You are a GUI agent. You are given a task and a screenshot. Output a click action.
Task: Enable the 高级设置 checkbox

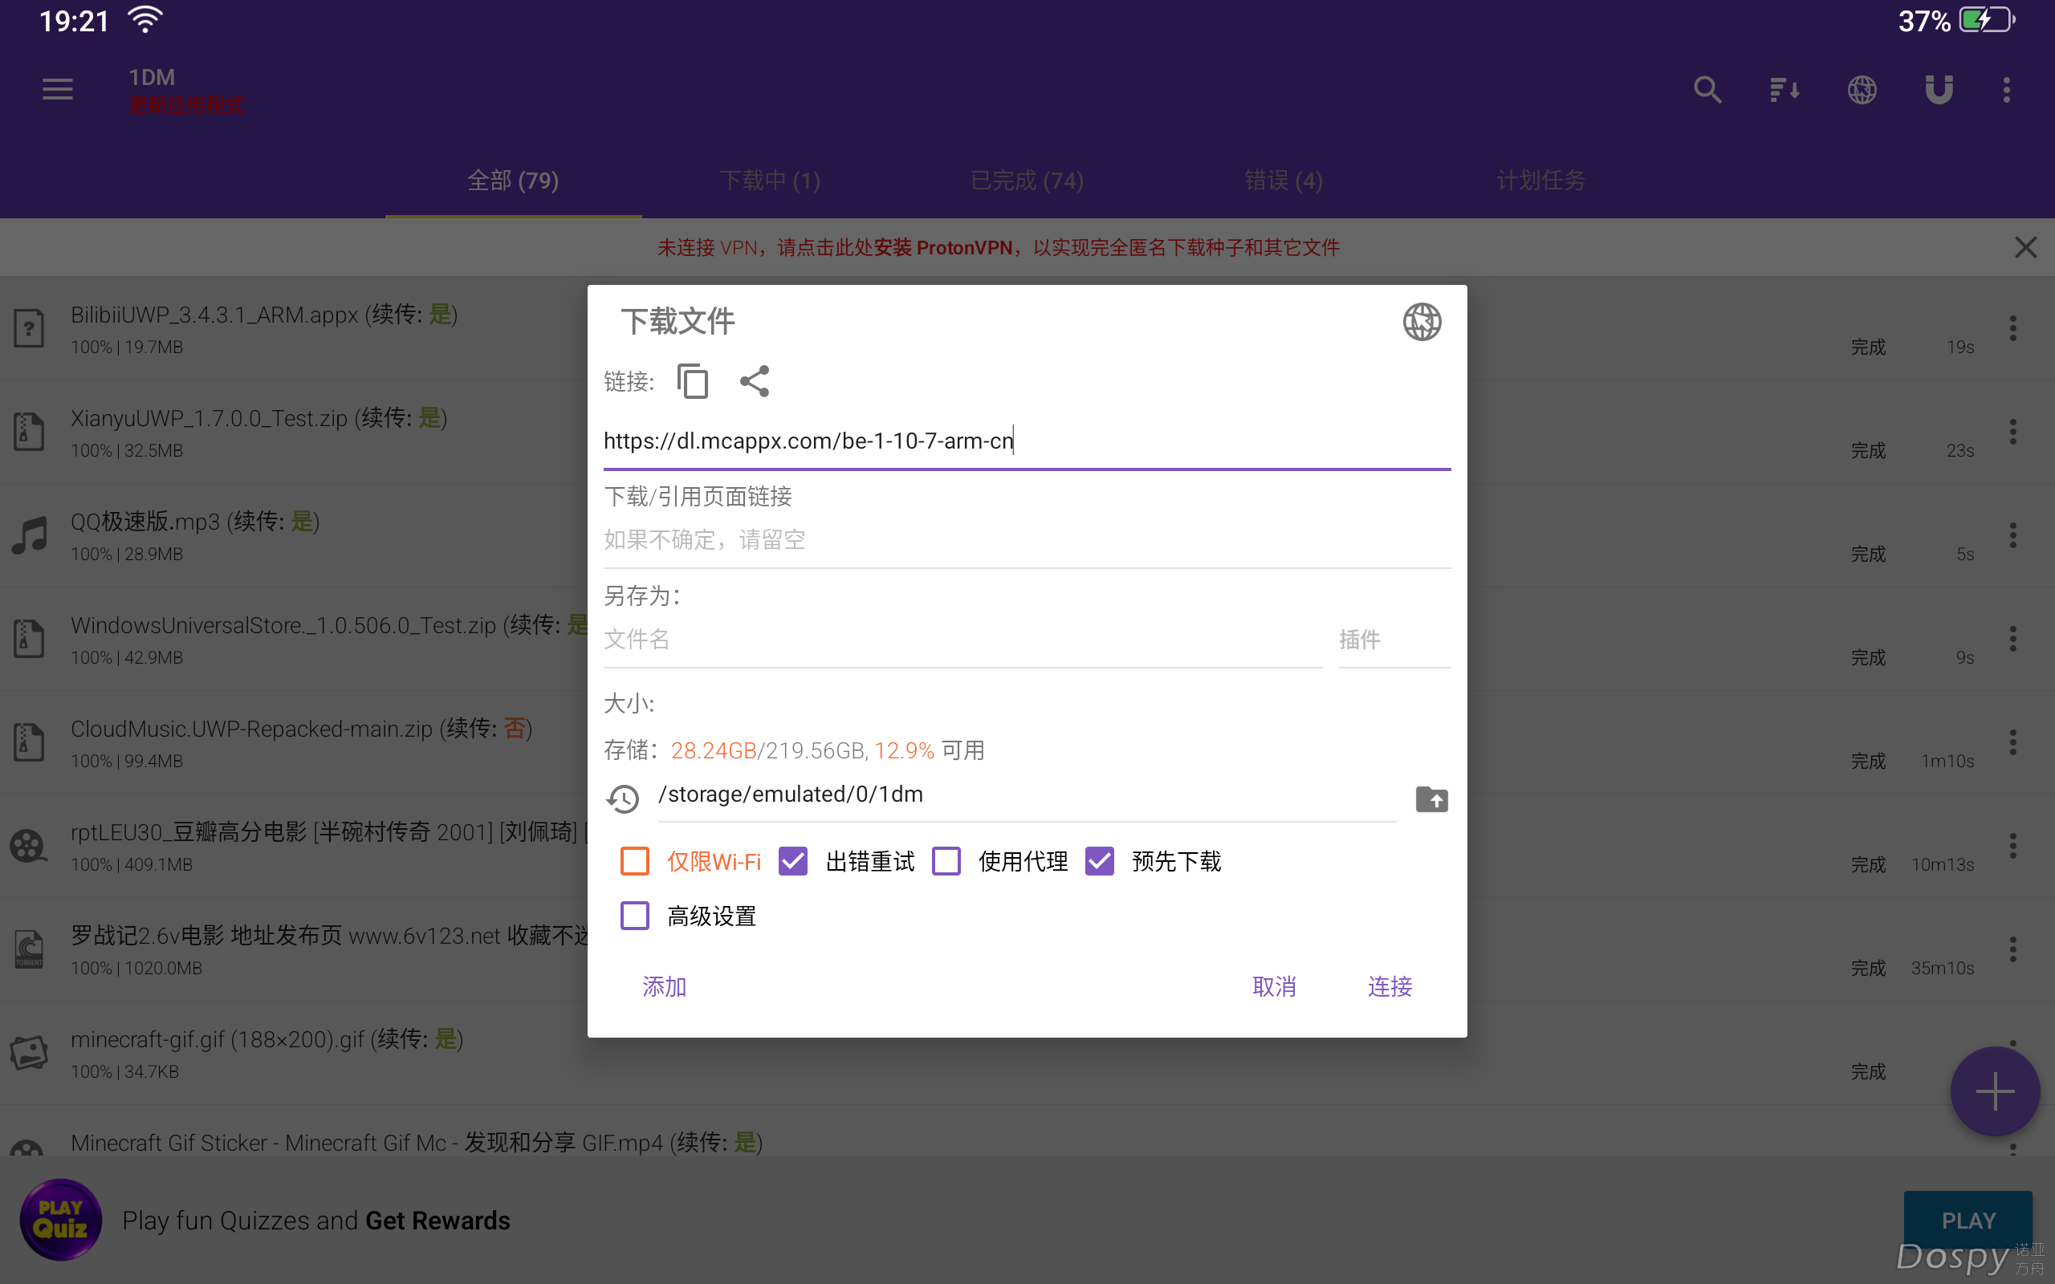coord(633,916)
